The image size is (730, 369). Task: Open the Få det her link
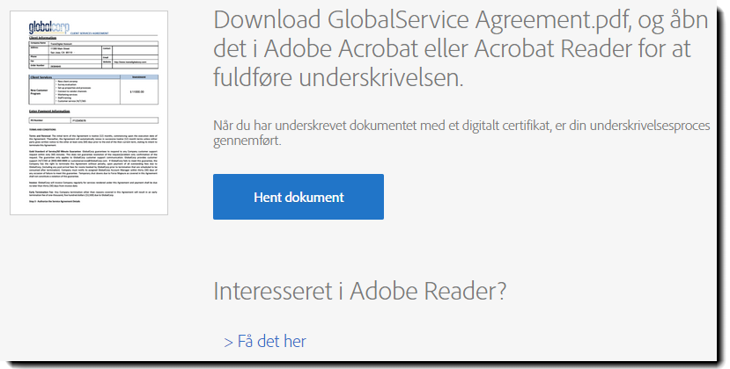click(271, 341)
